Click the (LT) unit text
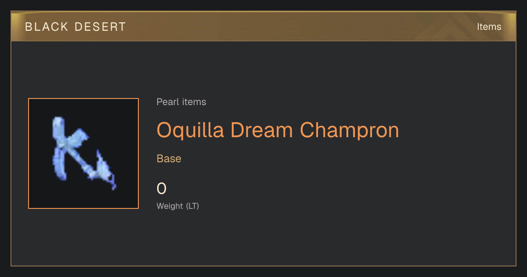Viewport: 527px width, 277px height. point(192,206)
